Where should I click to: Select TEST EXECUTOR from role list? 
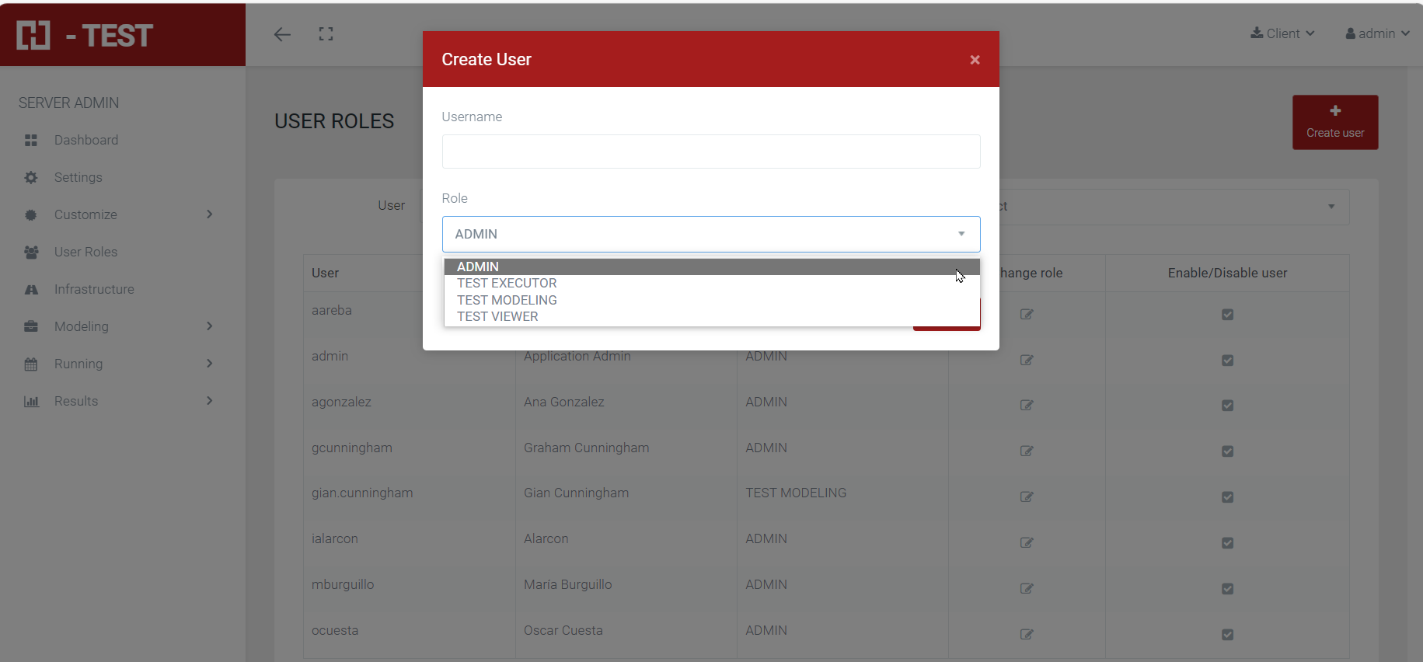point(507,284)
